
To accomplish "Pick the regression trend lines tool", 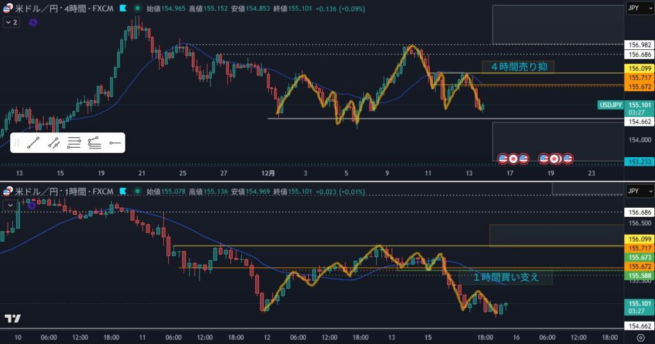I will 95,143.
